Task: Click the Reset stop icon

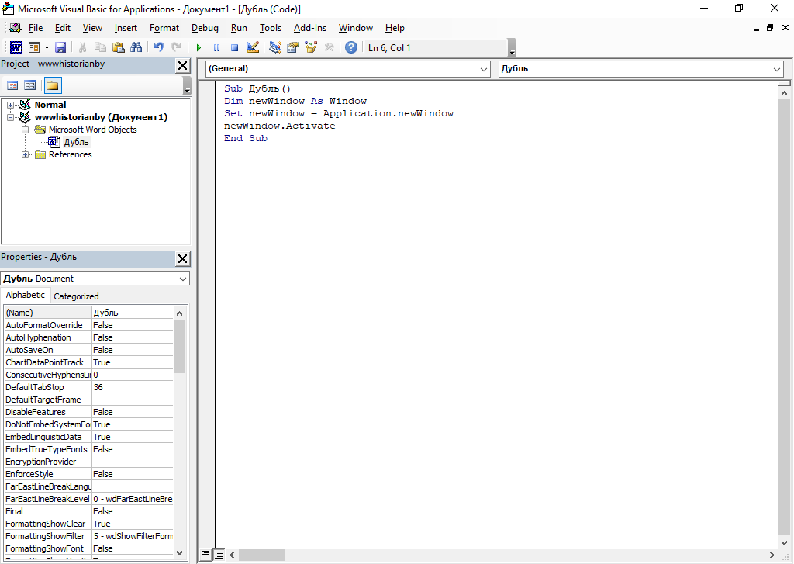Action: click(234, 47)
